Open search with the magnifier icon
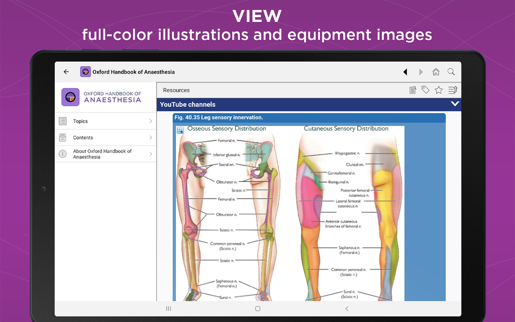 point(451,72)
